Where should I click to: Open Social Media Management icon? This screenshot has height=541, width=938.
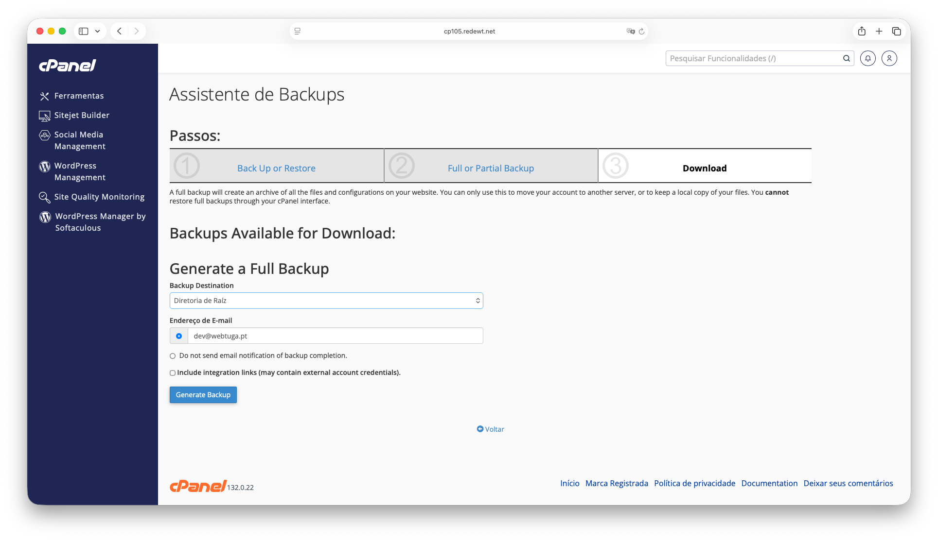(x=44, y=135)
